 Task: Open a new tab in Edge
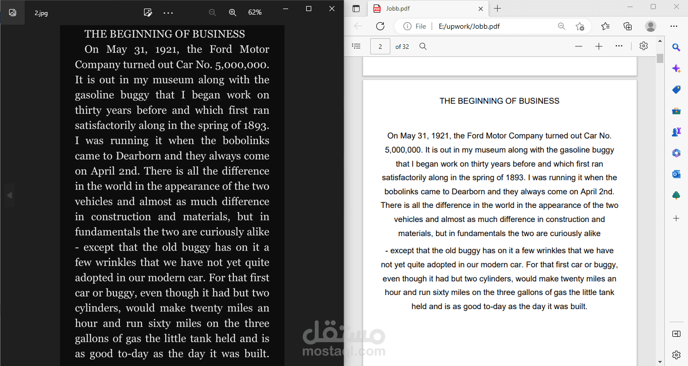tap(498, 9)
